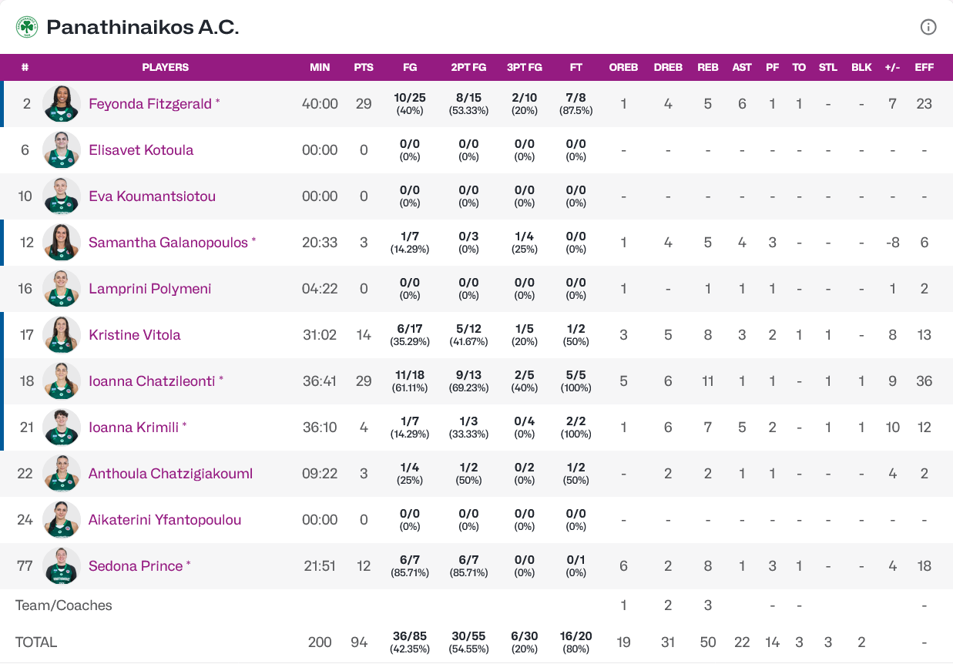Select Lamprini Polymeni's name link

click(x=149, y=288)
